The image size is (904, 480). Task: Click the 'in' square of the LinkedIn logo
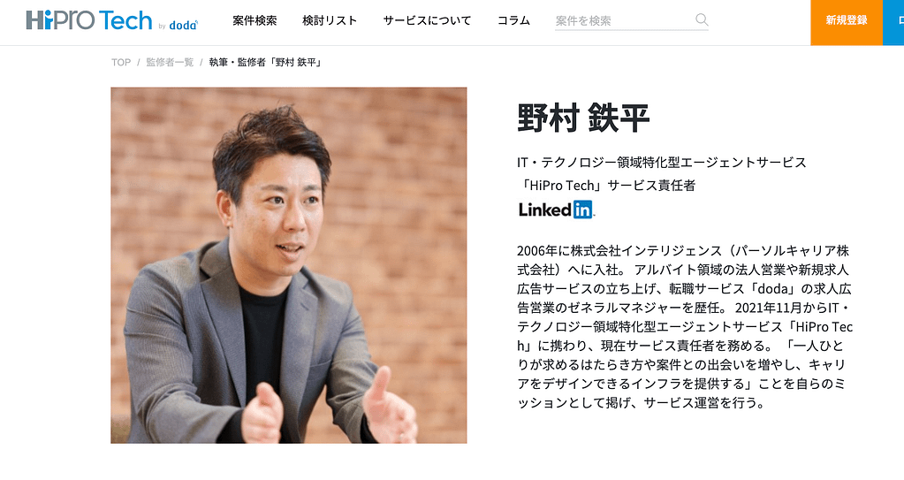click(x=582, y=210)
